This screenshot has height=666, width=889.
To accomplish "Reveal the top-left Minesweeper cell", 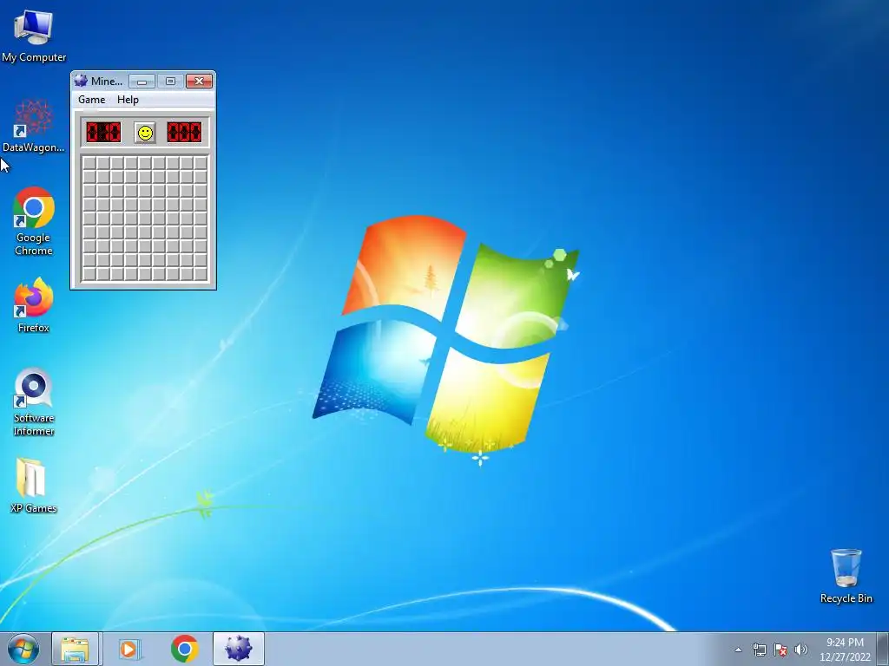I will [89, 163].
